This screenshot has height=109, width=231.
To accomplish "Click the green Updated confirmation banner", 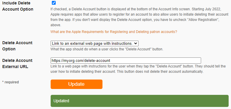I will coord(139,101).
